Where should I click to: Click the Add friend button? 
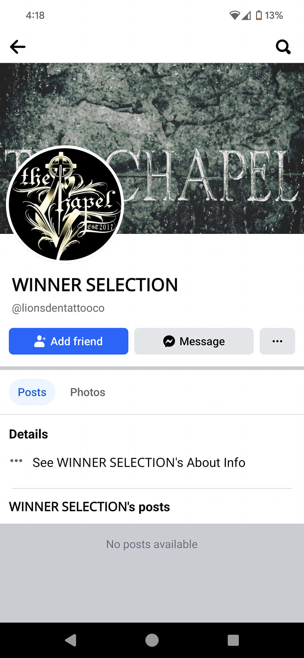(69, 341)
